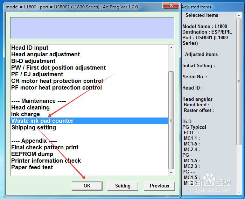
Task: Click the OK button
Action: coord(87,186)
